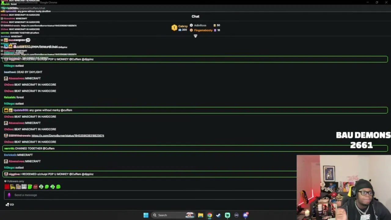
Task: Open File Explorer from the taskbar
Action: tap(200, 215)
